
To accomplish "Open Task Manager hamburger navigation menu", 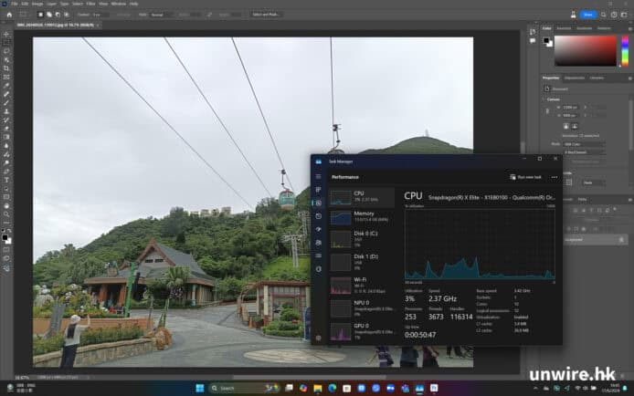I will [318, 176].
